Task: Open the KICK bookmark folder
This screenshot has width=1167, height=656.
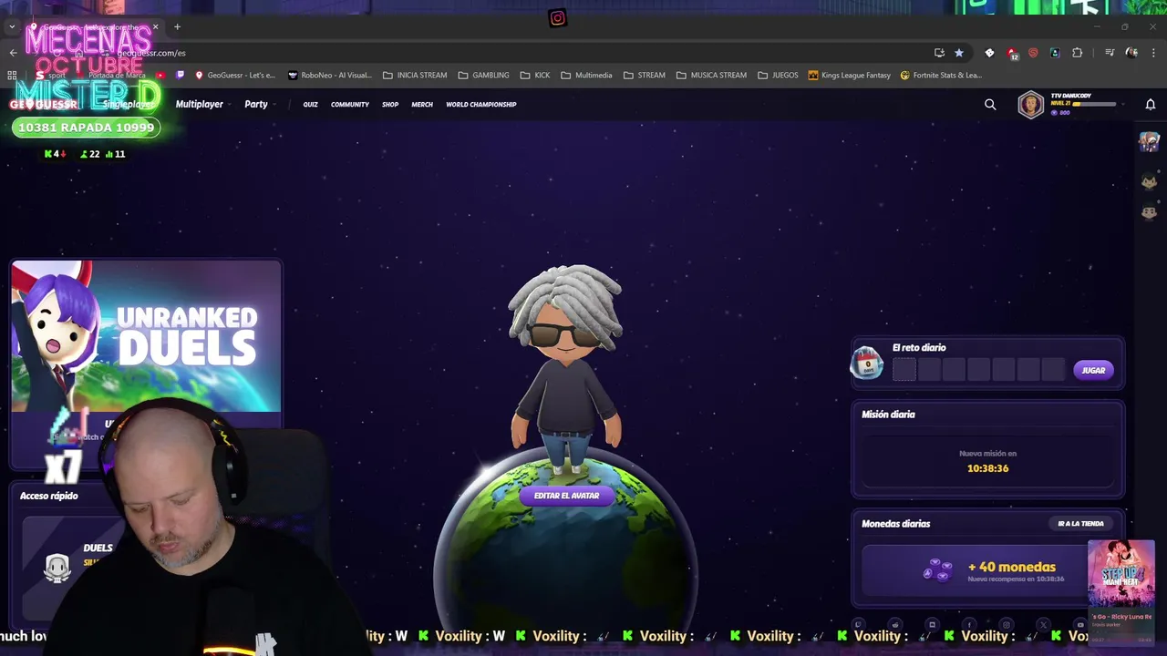Action: pos(534,75)
